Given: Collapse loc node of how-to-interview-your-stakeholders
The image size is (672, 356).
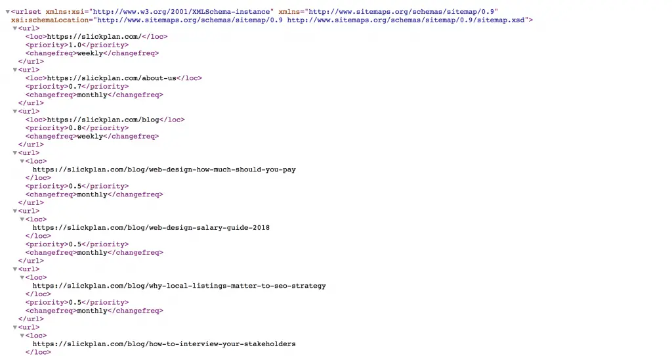Looking at the screenshot, I should point(22,336).
